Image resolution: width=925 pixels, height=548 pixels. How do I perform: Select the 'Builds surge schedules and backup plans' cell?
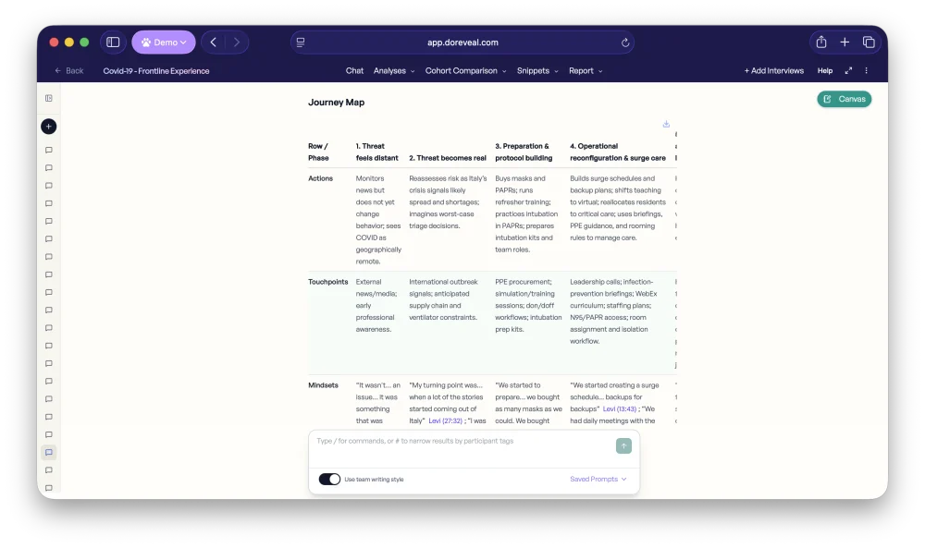point(618,208)
